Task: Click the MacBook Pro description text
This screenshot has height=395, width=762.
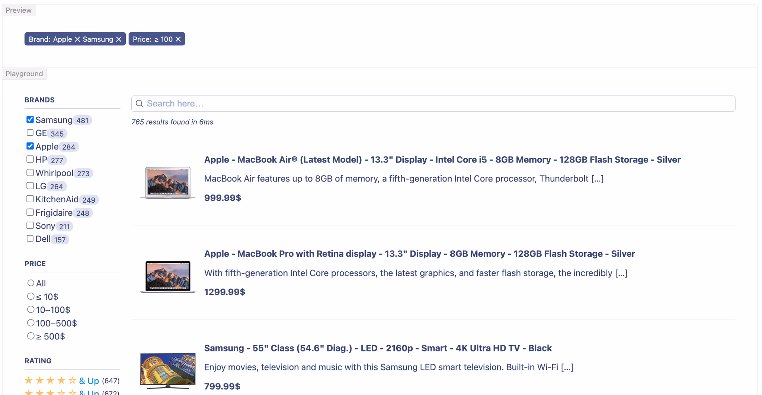Action: click(416, 273)
